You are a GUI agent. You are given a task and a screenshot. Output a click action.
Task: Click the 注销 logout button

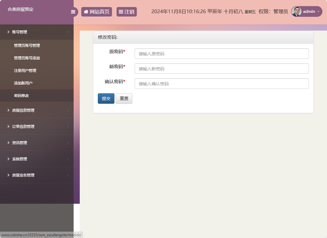click(127, 12)
